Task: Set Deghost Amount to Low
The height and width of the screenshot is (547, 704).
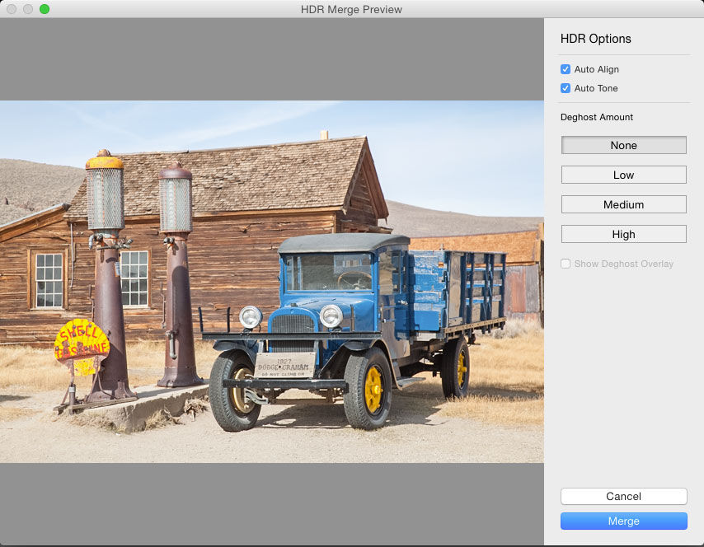Action: coord(623,175)
